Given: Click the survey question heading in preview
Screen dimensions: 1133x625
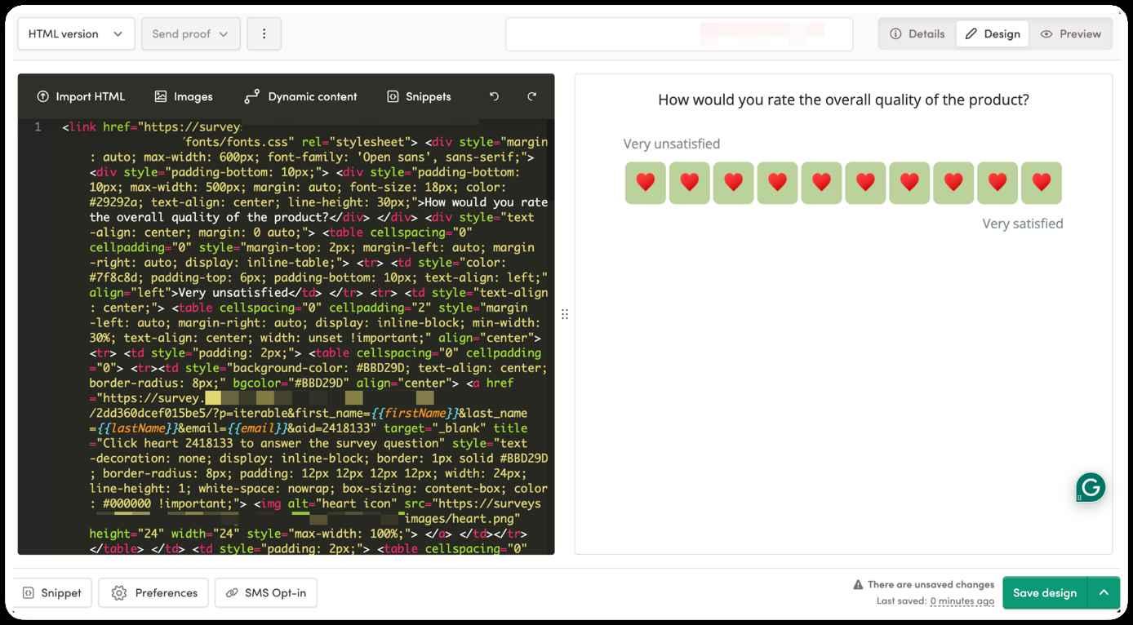Looking at the screenshot, I should [843, 100].
